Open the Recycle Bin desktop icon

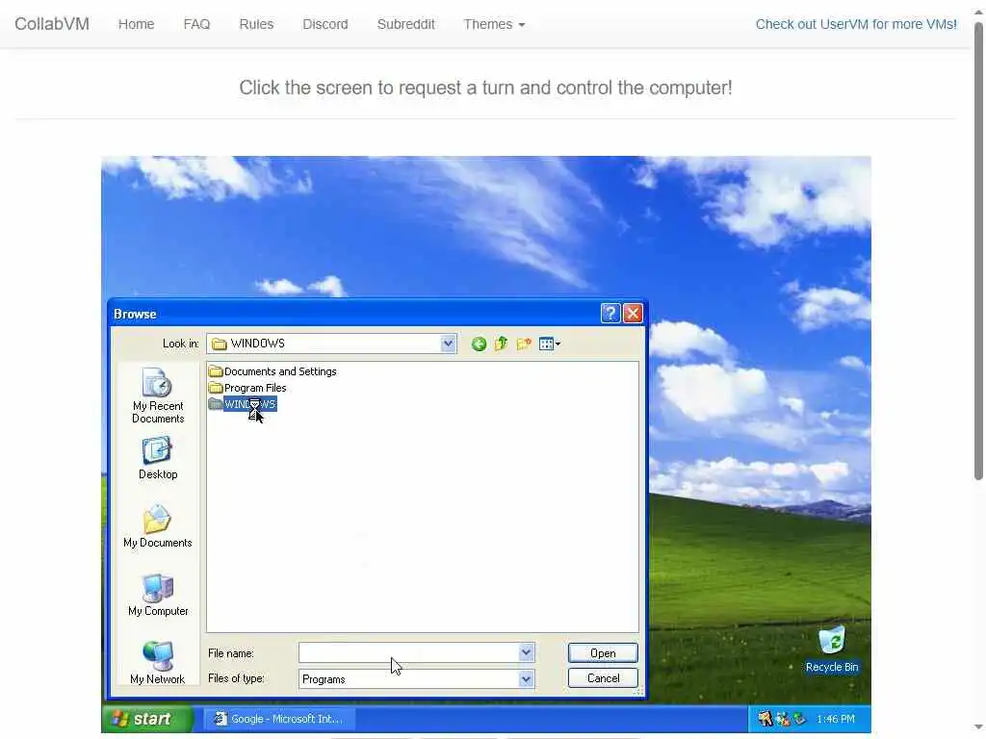point(831,649)
